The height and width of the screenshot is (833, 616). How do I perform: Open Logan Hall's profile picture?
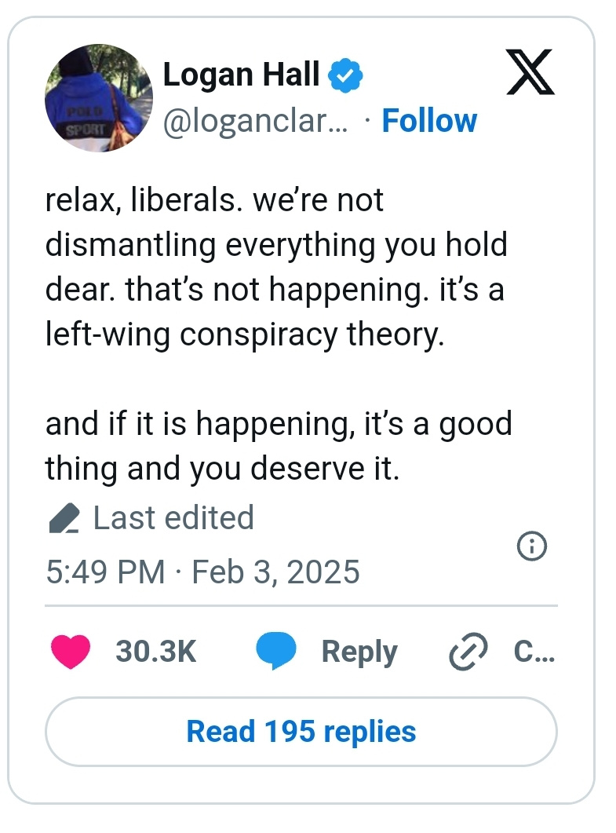click(x=99, y=98)
